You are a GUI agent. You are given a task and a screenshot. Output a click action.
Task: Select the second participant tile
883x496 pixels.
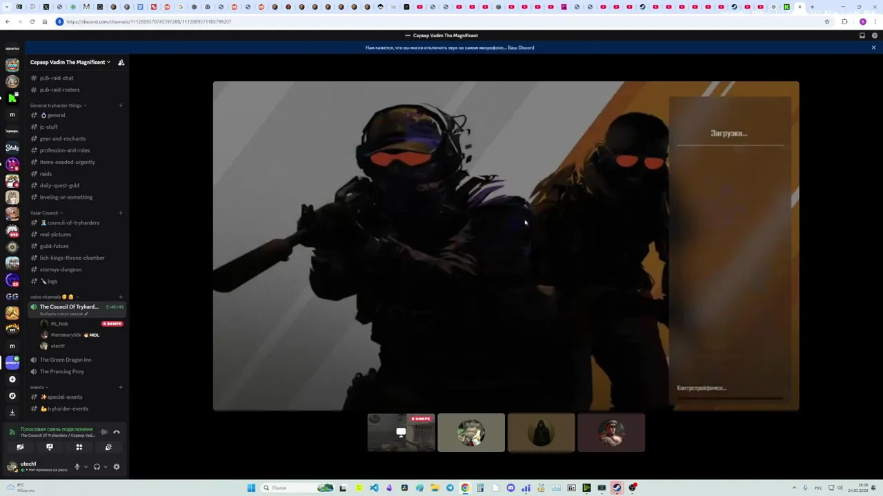[x=471, y=433]
